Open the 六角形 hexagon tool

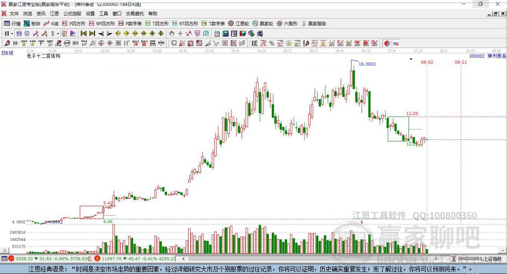tap(287, 24)
